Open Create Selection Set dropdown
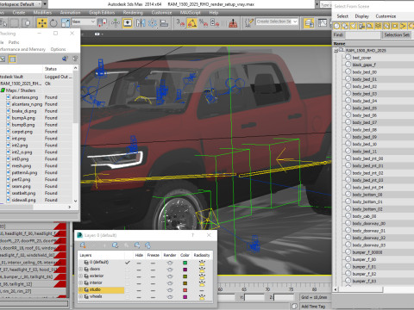 [x=277, y=22]
